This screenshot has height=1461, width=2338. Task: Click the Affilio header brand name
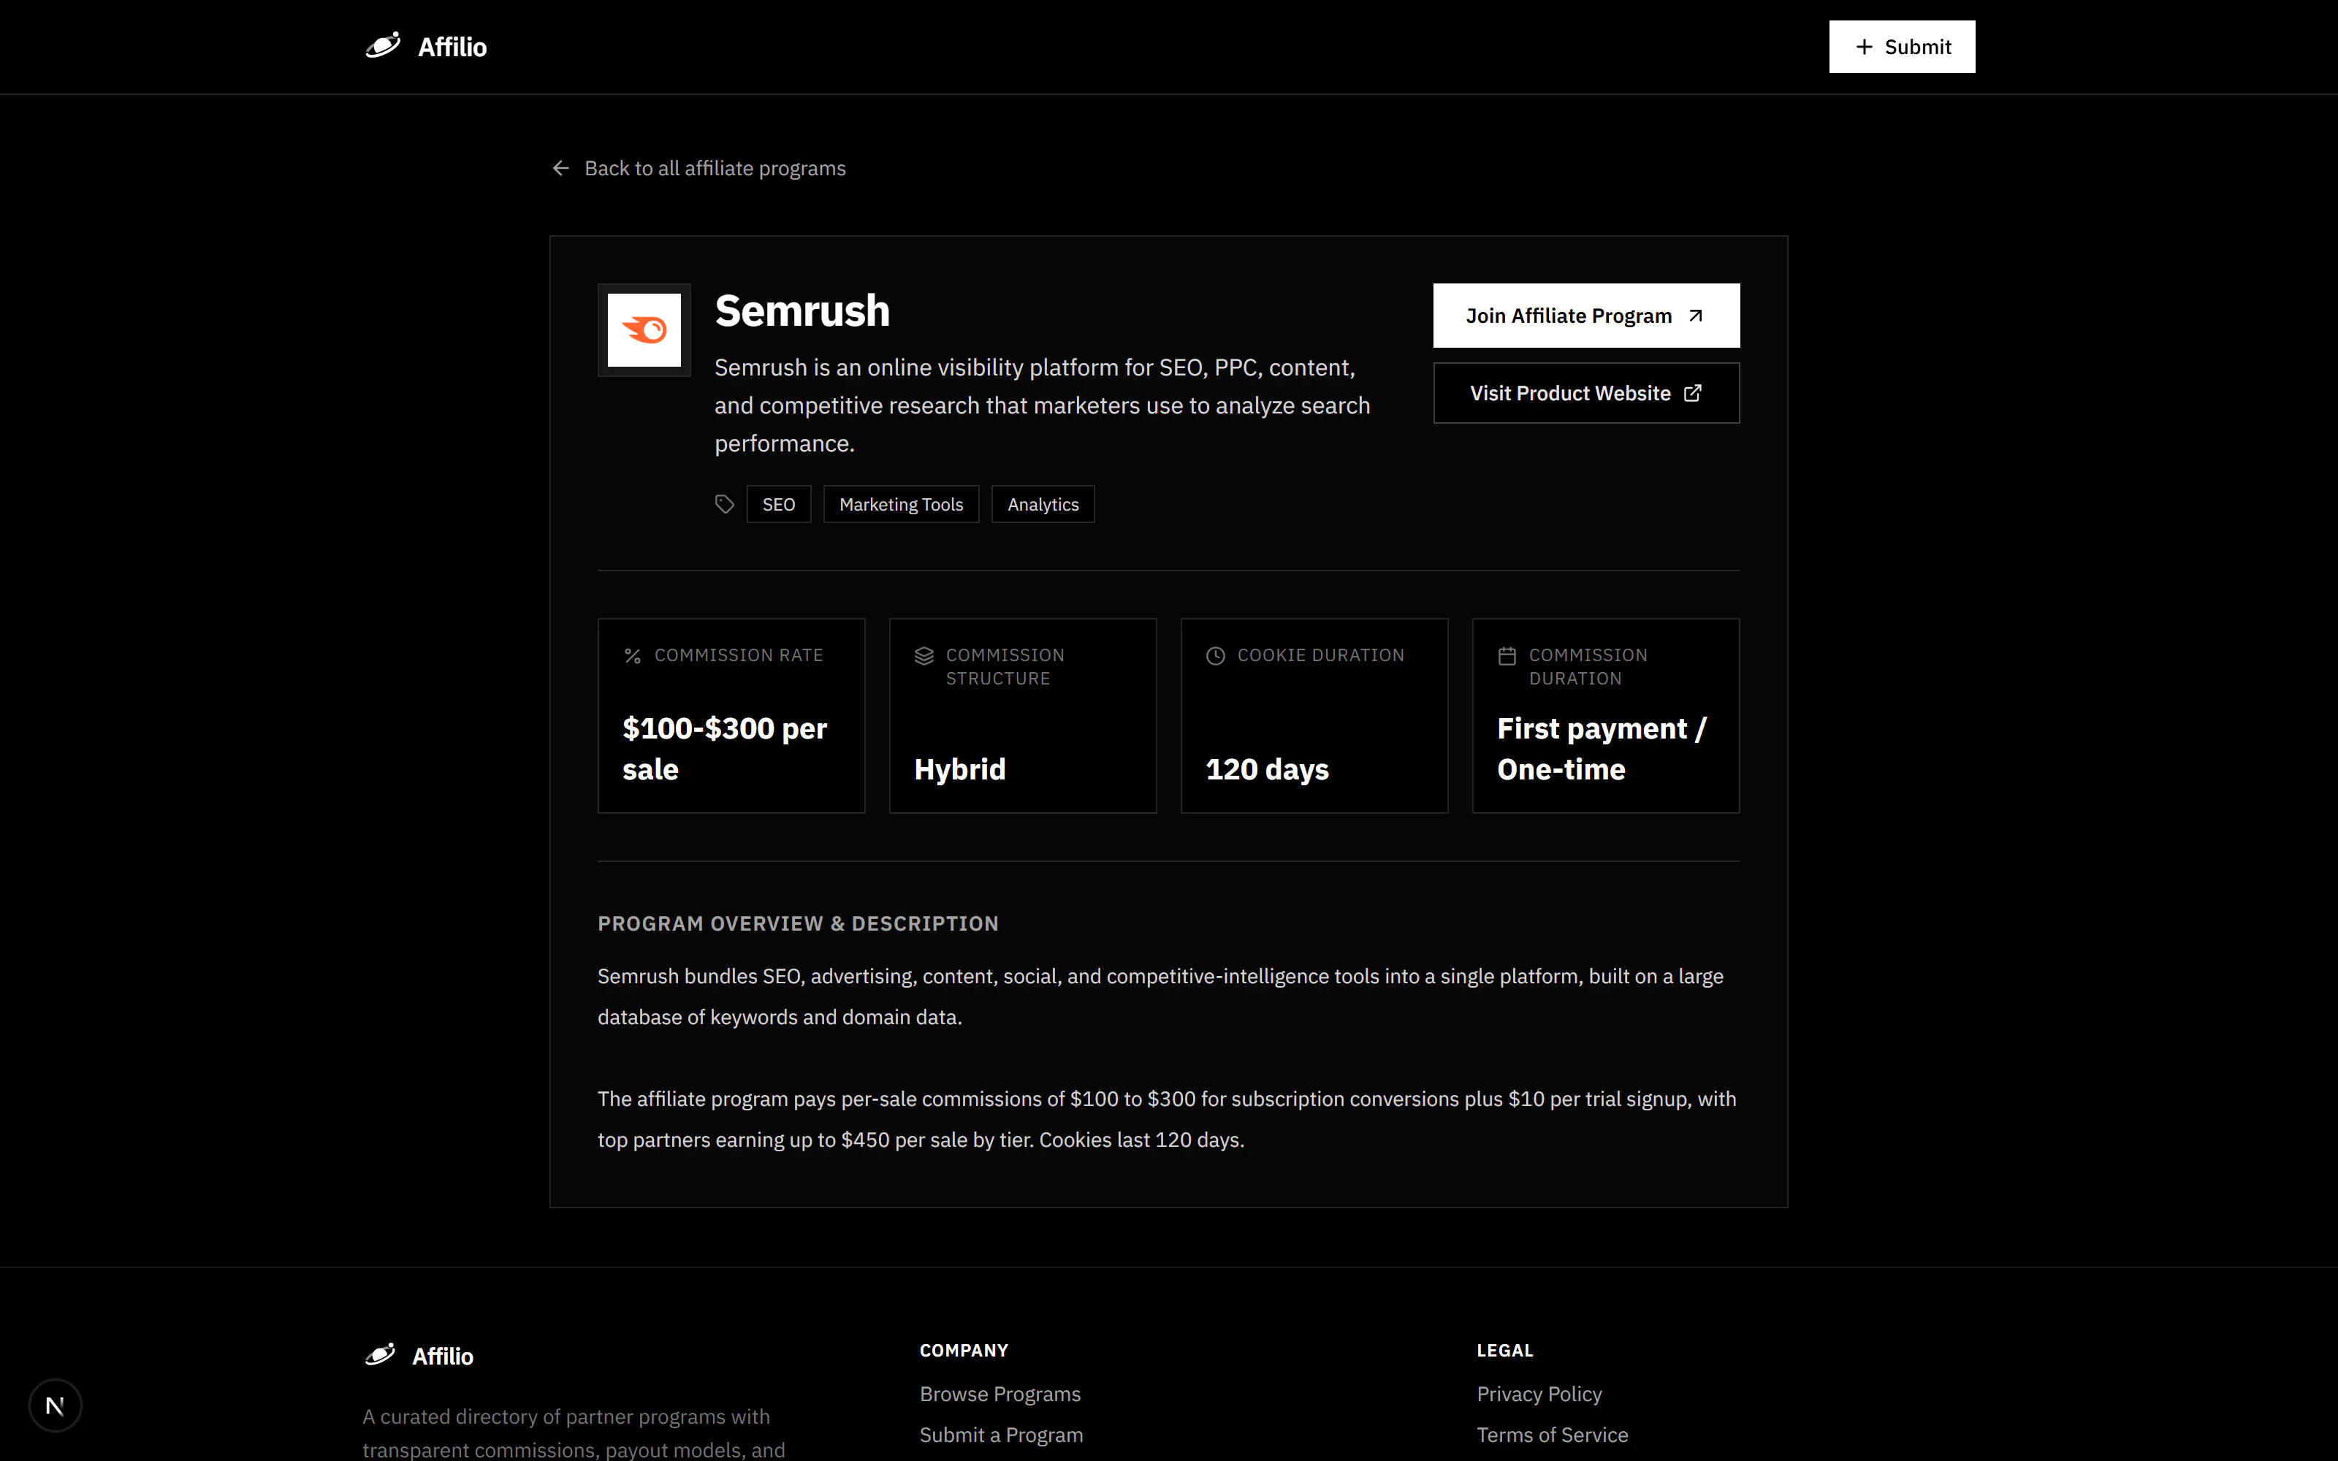[452, 46]
